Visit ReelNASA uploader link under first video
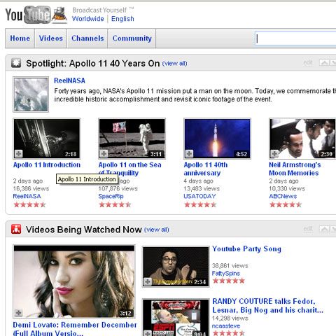 27,196
